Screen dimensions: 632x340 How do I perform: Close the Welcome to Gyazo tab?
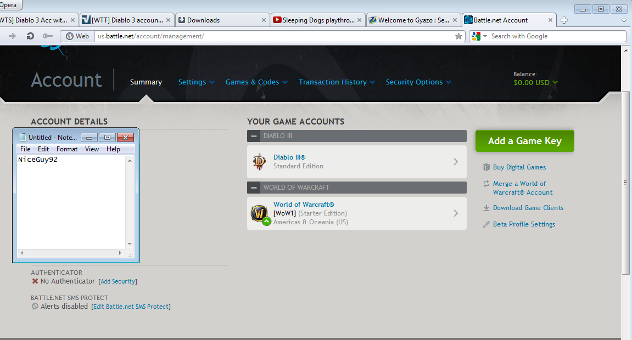455,20
